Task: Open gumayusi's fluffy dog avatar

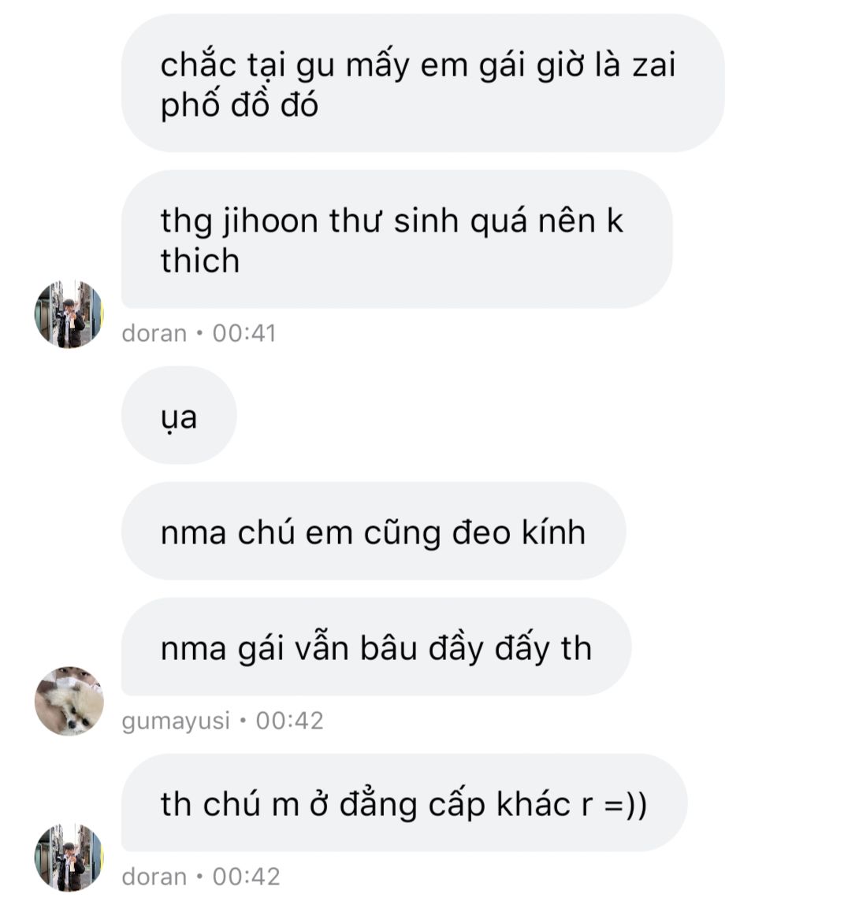Action: (69, 701)
